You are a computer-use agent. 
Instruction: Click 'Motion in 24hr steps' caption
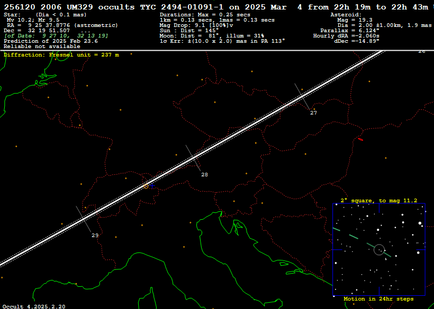coord(378,299)
